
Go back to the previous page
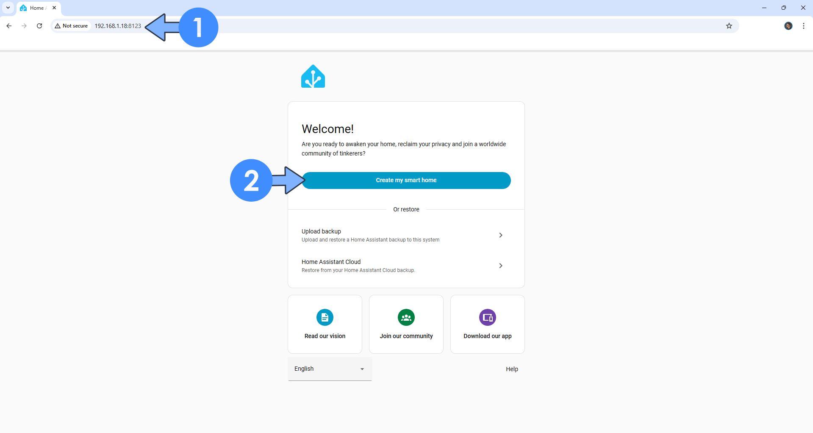click(x=8, y=26)
